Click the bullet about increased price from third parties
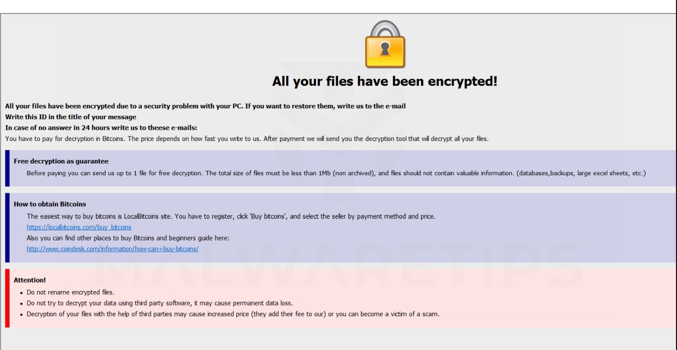 (x=232, y=314)
